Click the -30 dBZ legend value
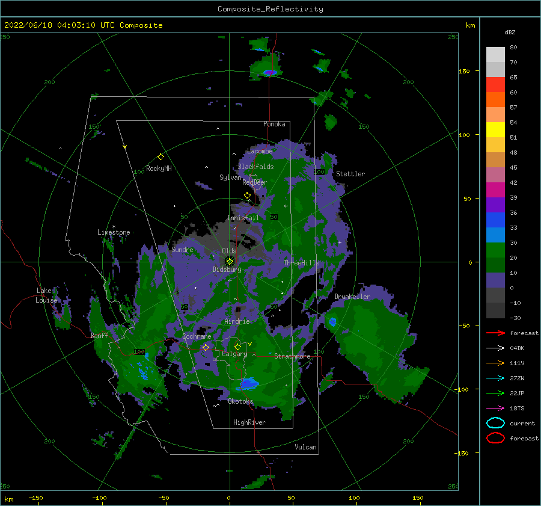Screen dimensions: 541x506 click(515, 318)
